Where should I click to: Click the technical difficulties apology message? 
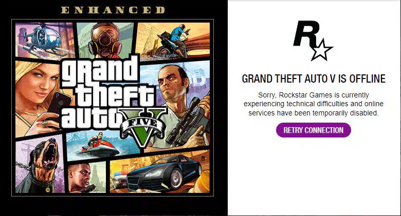coord(313,104)
